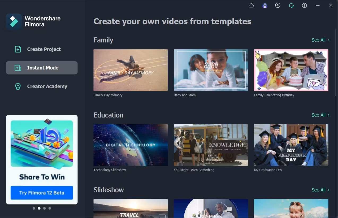Click See All for Education
Image resolution: width=338 pixels, height=218 pixels.
tap(318, 115)
